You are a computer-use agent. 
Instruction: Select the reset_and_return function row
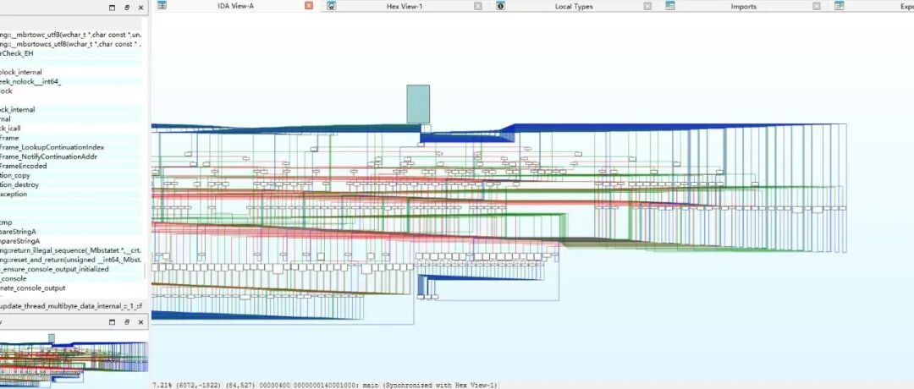(x=70, y=260)
